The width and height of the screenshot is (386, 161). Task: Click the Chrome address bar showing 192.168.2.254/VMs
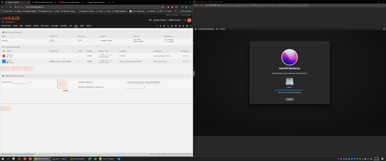tap(89, 7)
